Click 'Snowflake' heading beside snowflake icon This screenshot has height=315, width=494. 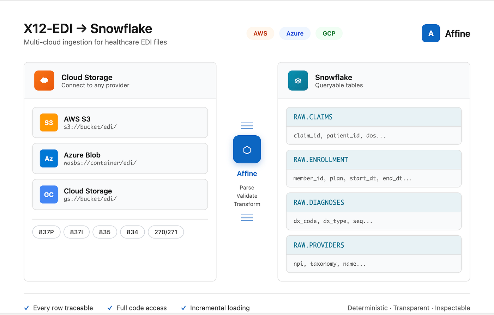click(x=333, y=78)
